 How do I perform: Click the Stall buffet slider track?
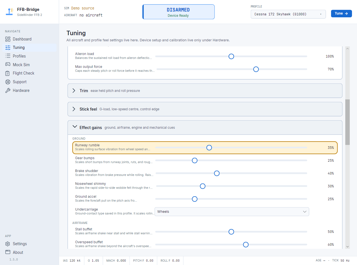pos(231,232)
